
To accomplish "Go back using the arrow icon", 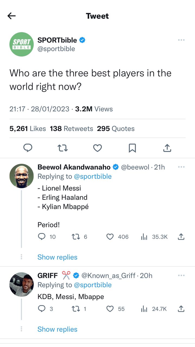I will tap(11, 16).
